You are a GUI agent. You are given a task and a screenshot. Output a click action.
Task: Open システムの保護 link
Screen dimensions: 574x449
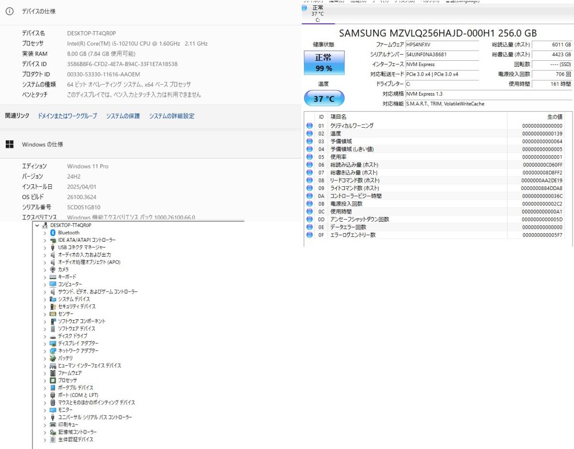click(123, 116)
